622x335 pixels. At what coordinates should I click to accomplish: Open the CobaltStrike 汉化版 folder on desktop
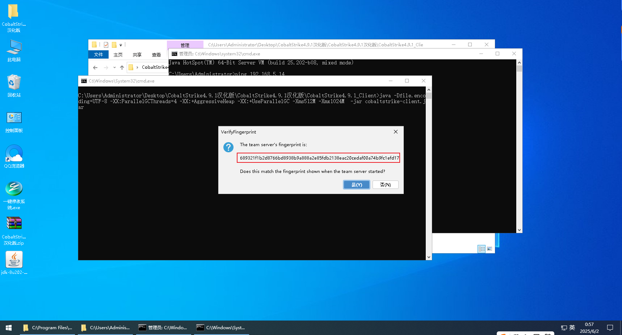pyautogui.click(x=14, y=18)
